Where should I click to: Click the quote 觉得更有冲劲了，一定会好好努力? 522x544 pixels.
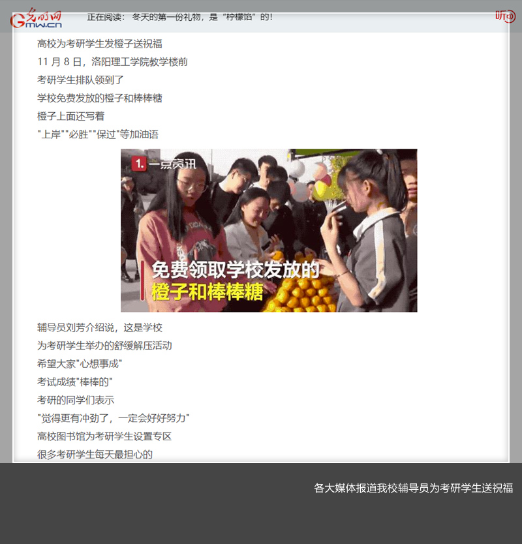click(114, 418)
